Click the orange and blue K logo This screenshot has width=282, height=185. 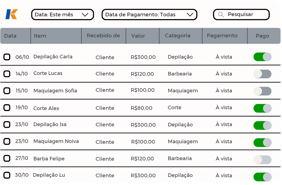click(12, 14)
